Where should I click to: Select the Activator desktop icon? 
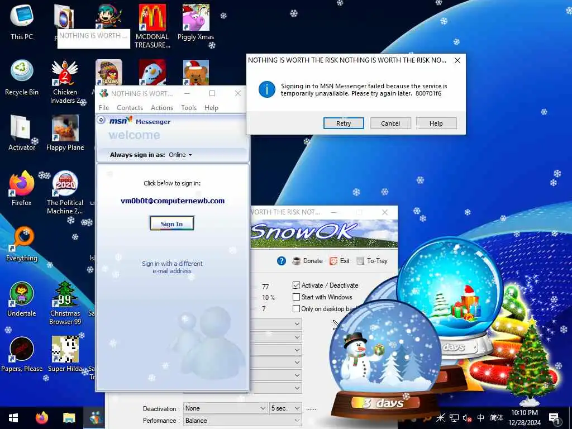tap(22, 133)
